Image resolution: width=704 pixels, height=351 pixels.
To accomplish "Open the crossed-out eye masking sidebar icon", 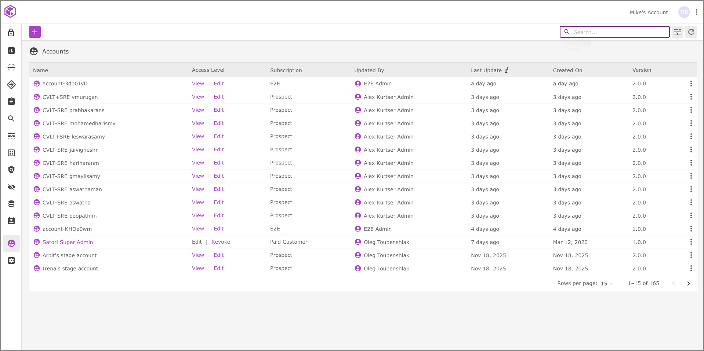I will (x=11, y=187).
